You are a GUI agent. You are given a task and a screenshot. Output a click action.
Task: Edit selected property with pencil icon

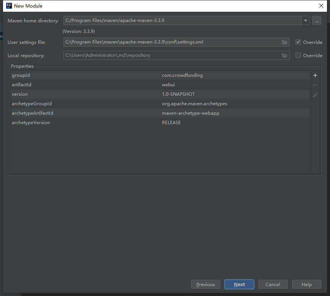point(315,95)
